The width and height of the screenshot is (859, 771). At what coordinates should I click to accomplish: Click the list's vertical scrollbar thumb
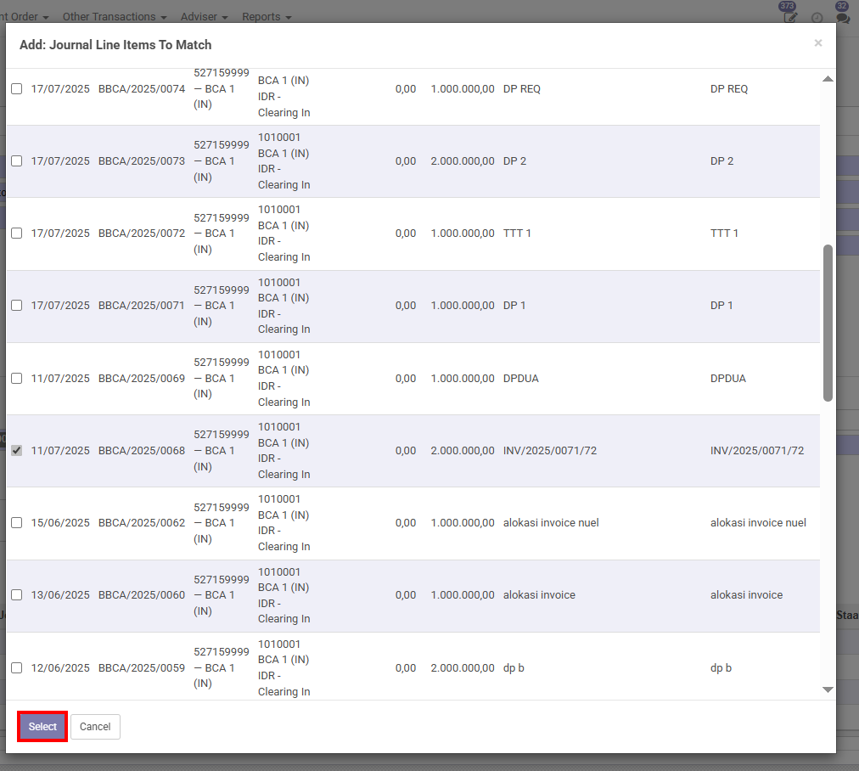828,323
